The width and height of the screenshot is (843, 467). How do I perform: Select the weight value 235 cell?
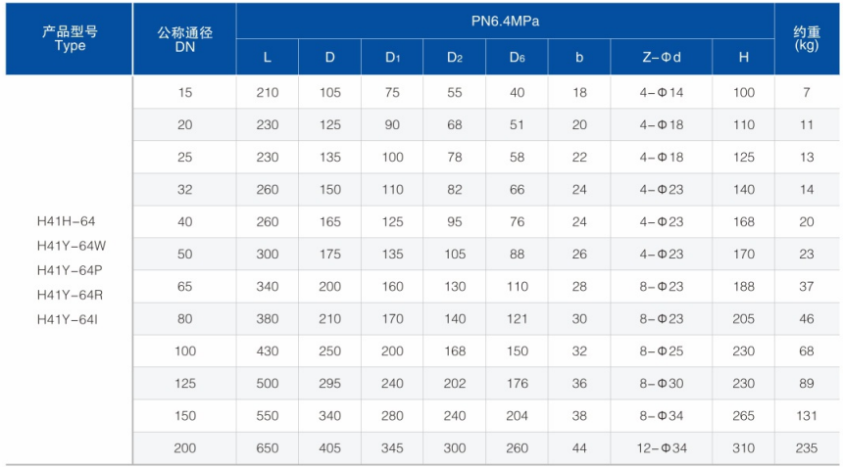point(807,448)
